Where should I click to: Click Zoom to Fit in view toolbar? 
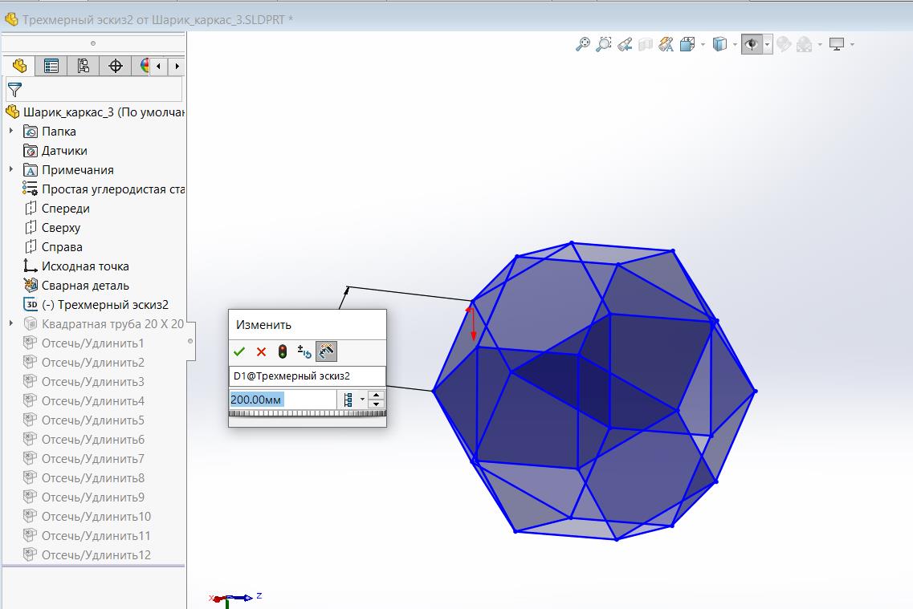pyautogui.click(x=582, y=44)
